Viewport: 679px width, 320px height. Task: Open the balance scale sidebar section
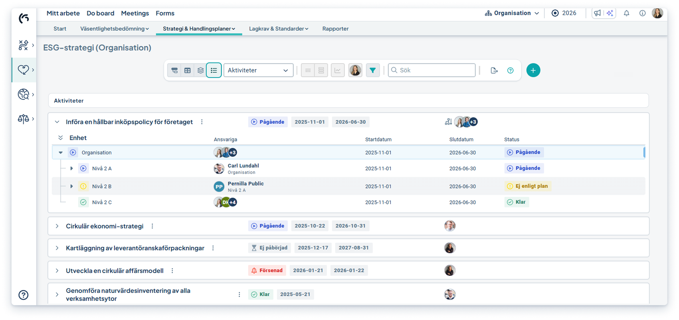click(x=24, y=119)
